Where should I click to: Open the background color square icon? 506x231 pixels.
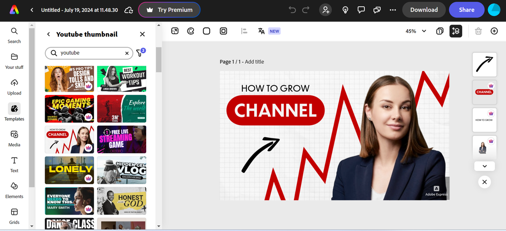[x=206, y=31]
